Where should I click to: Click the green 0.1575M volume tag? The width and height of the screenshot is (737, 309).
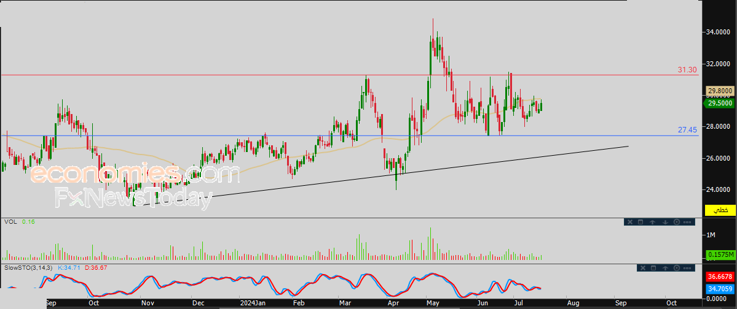tap(721, 255)
